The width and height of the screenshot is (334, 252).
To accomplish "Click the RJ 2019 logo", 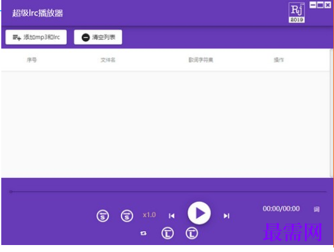I will [297, 13].
